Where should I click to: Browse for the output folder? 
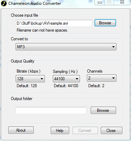(103, 110)
